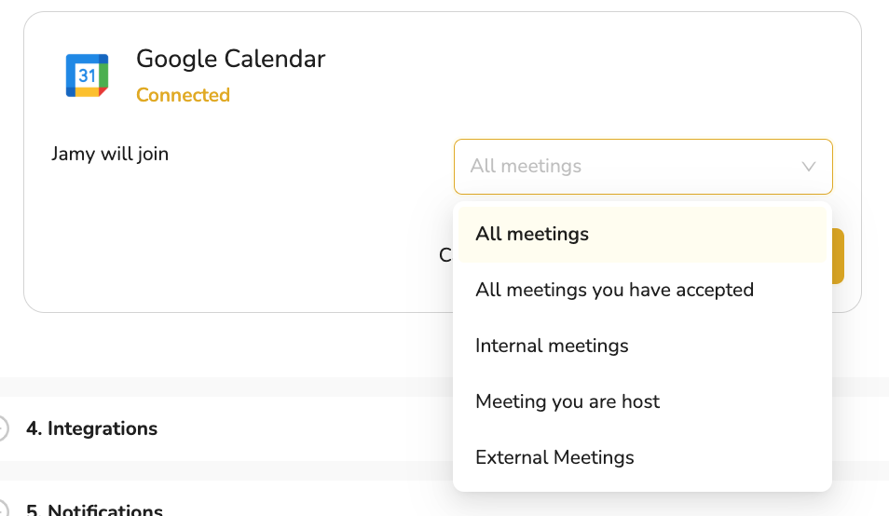Click the circle icon beside 5. Notifications
Screen dimensions: 889x516
pyautogui.click(x=2, y=509)
